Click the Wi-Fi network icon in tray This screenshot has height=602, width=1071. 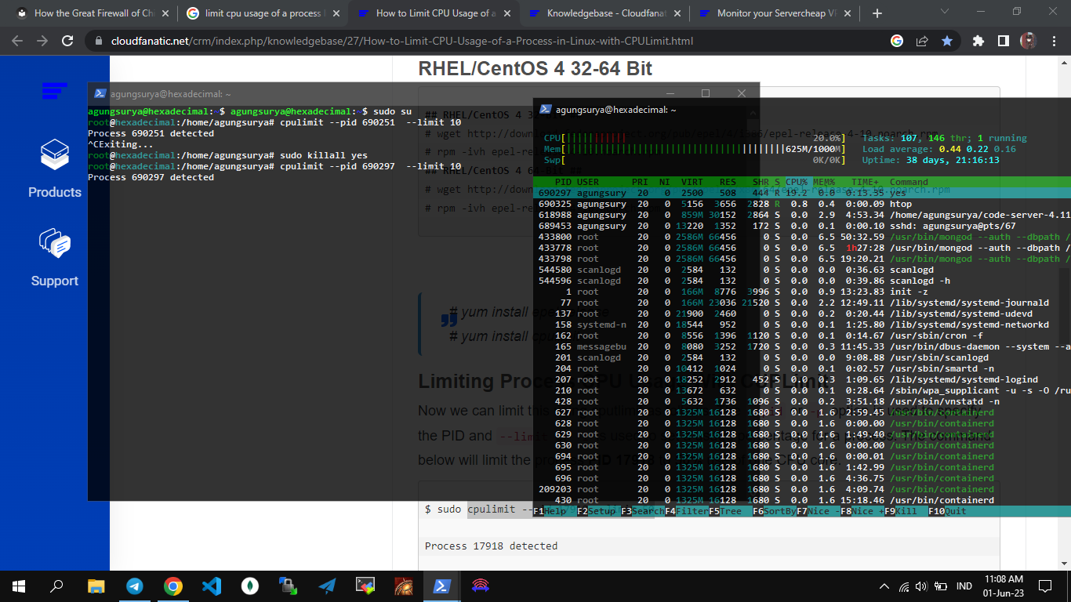tap(904, 586)
